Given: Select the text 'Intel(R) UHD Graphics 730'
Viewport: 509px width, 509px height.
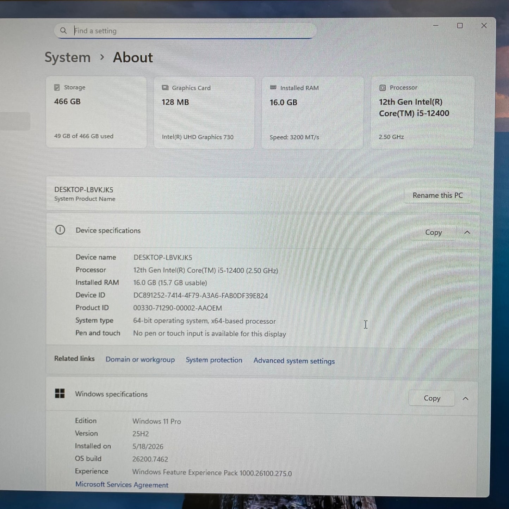Looking at the screenshot, I should click(198, 137).
